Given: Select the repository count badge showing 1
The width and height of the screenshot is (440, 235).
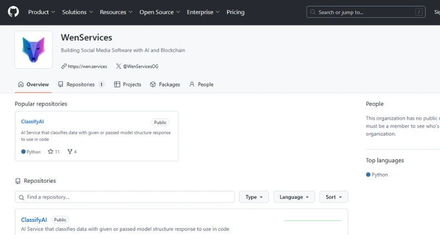Looking at the screenshot, I should pyautogui.click(x=101, y=85).
